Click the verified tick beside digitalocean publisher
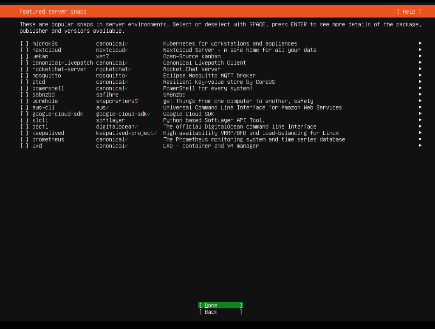The height and width of the screenshot is (329, 435). (136, 127)
